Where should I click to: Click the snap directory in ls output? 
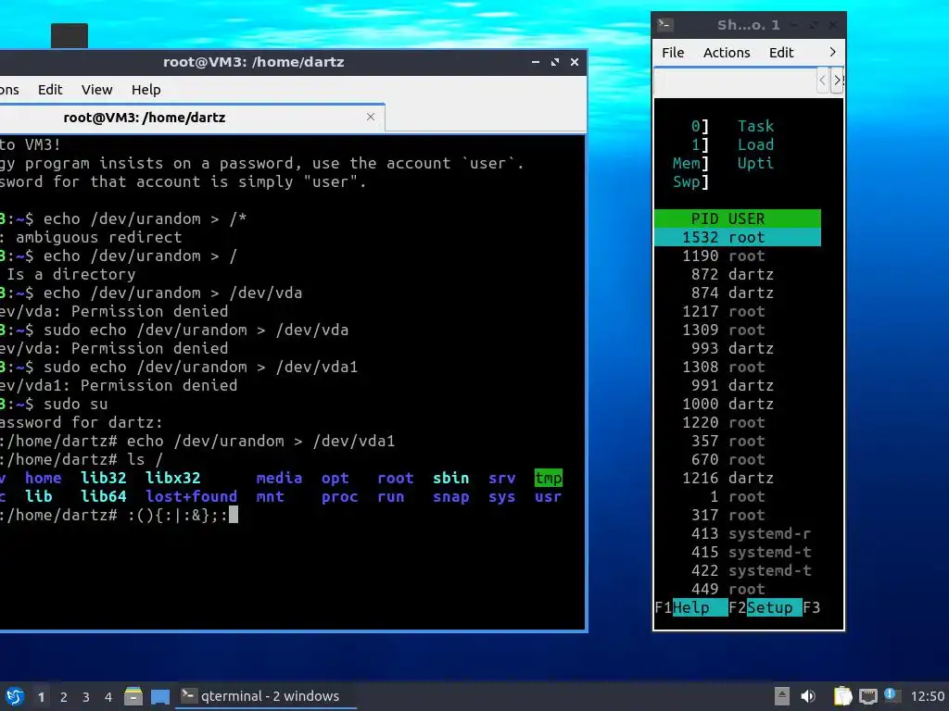coord(451,496)
